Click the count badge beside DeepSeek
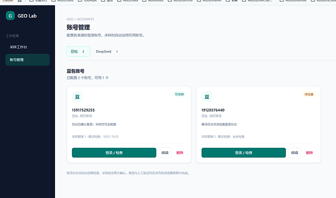This screenshot has width=336, height=198. (x=117, y=52)
